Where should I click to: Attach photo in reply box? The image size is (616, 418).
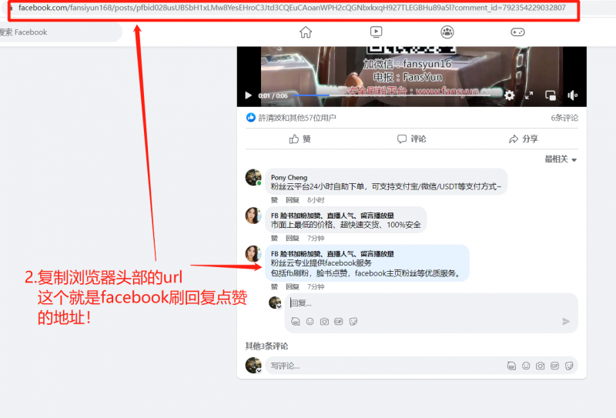coord(324,321)
